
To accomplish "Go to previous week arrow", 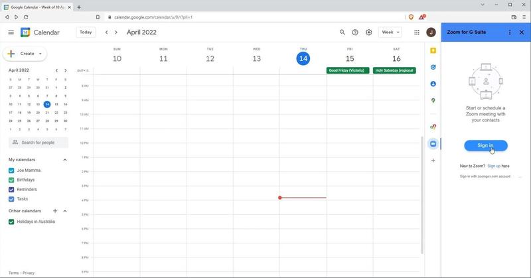I will (106, 32).
